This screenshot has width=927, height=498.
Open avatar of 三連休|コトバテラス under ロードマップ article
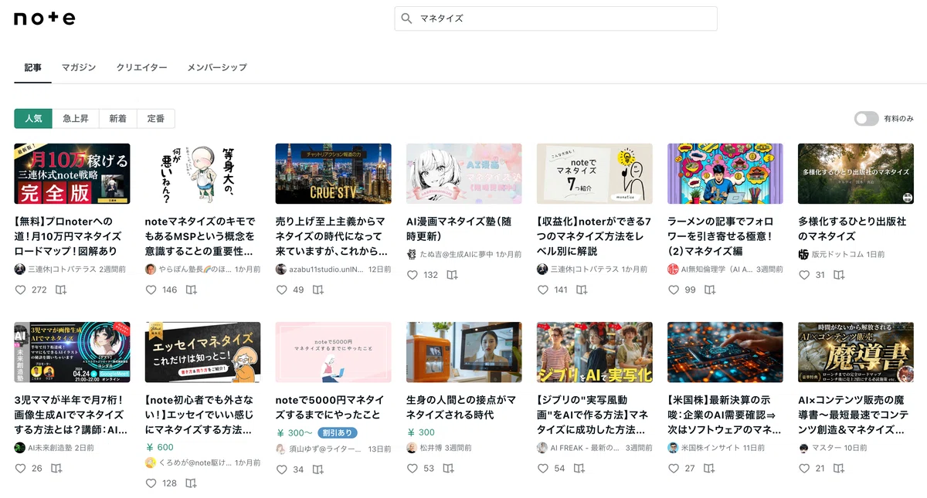(x=20, y=269)
